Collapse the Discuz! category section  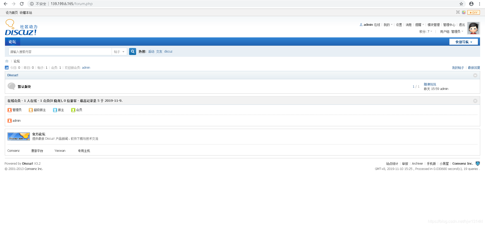tap(475, 75)
